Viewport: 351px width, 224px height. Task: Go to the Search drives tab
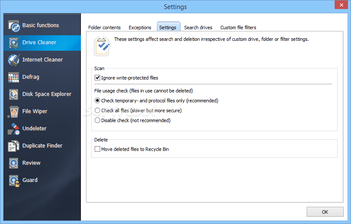point(198,28)
